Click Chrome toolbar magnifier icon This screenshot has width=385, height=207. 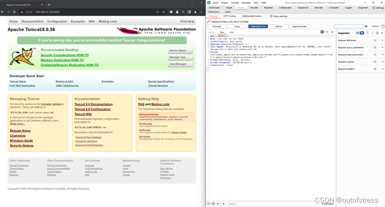183,12
